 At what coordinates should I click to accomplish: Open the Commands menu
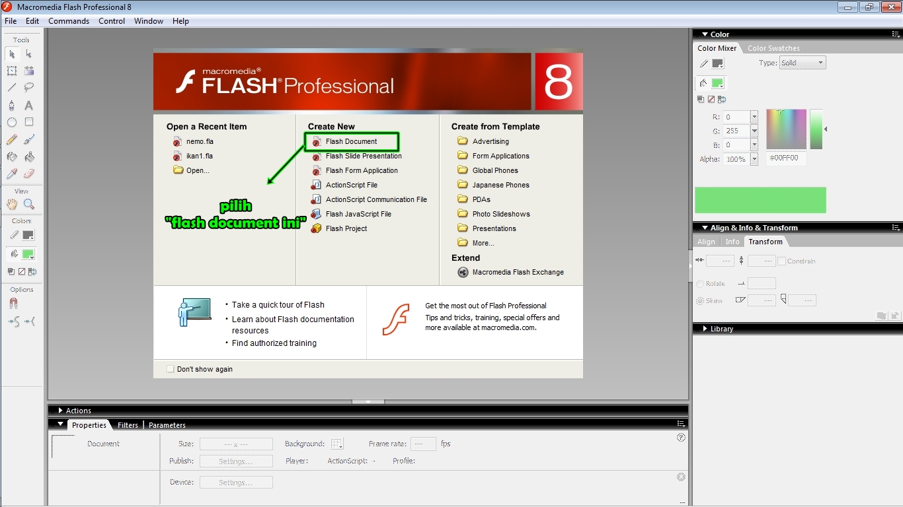tap(69, 21)
